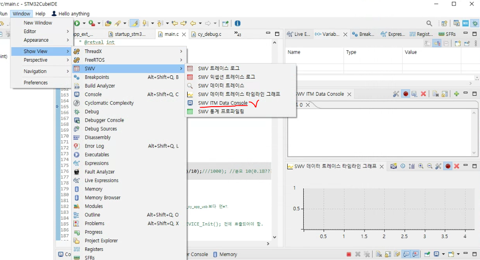Zoom in on timeline graph
The image size is (480, 260).
click(x=421, y=166)
